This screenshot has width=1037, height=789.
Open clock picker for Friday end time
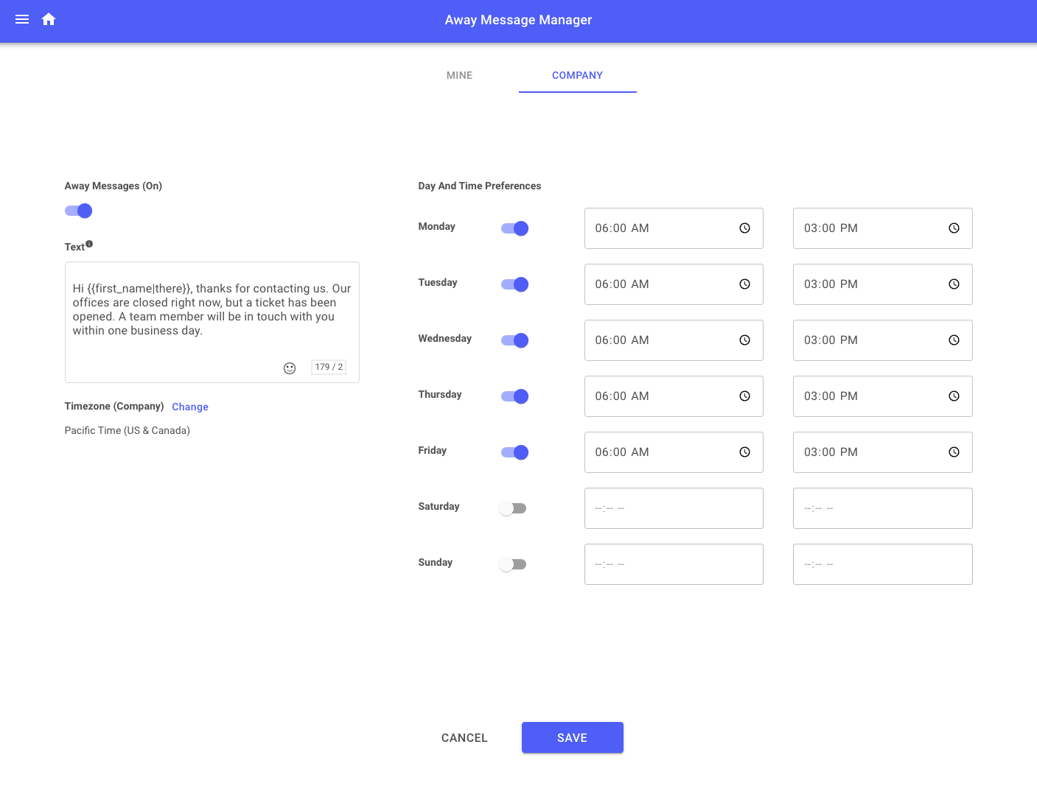click(x=954, y=452)
